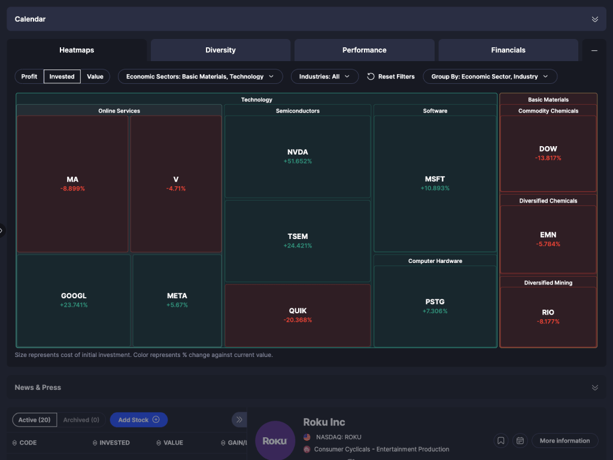Open the Financials tab
Viewport: 613px width, 460px height.
point(508,50)
